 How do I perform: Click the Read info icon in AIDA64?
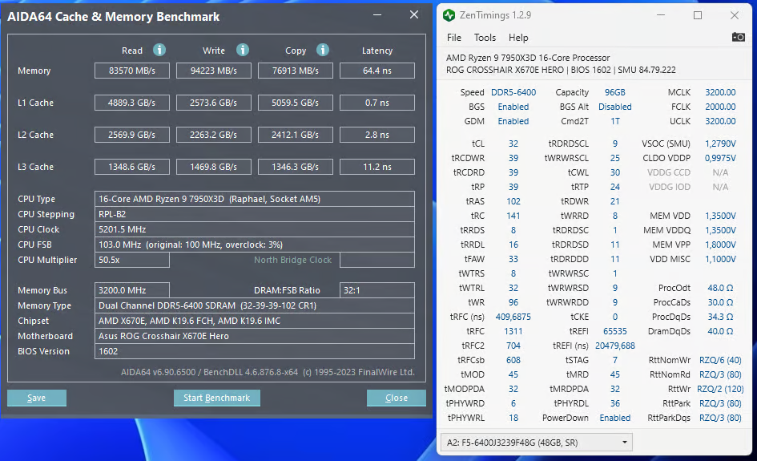pyautogui.click(x=159, y=50)
